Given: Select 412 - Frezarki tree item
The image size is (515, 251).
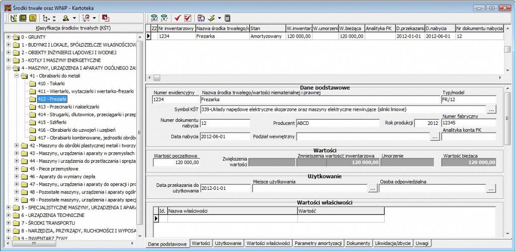Looking at the screenshot, I should (x=52, y=99).
